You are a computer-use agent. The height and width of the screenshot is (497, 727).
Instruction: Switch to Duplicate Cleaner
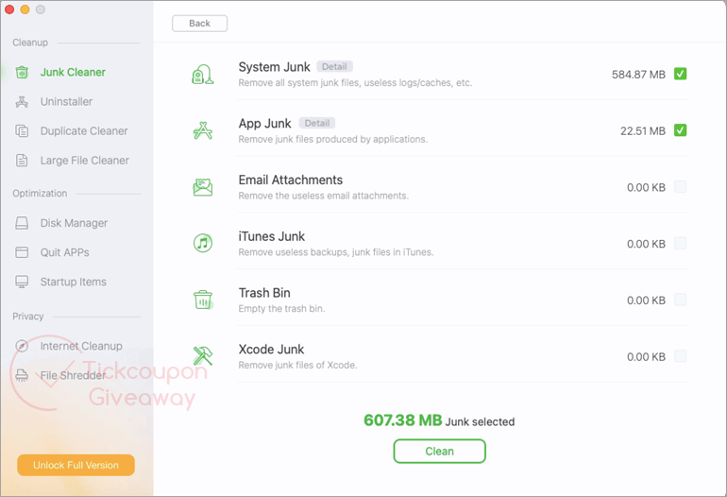84,130
